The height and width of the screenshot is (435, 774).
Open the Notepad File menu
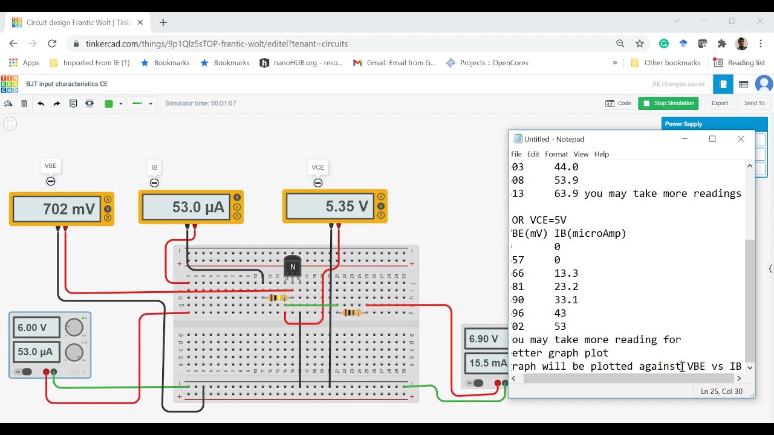tap(516, 154)
